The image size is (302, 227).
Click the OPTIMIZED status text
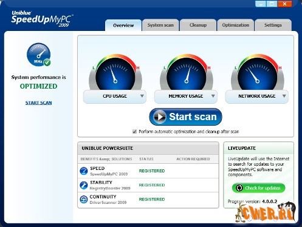click(38, 86)
